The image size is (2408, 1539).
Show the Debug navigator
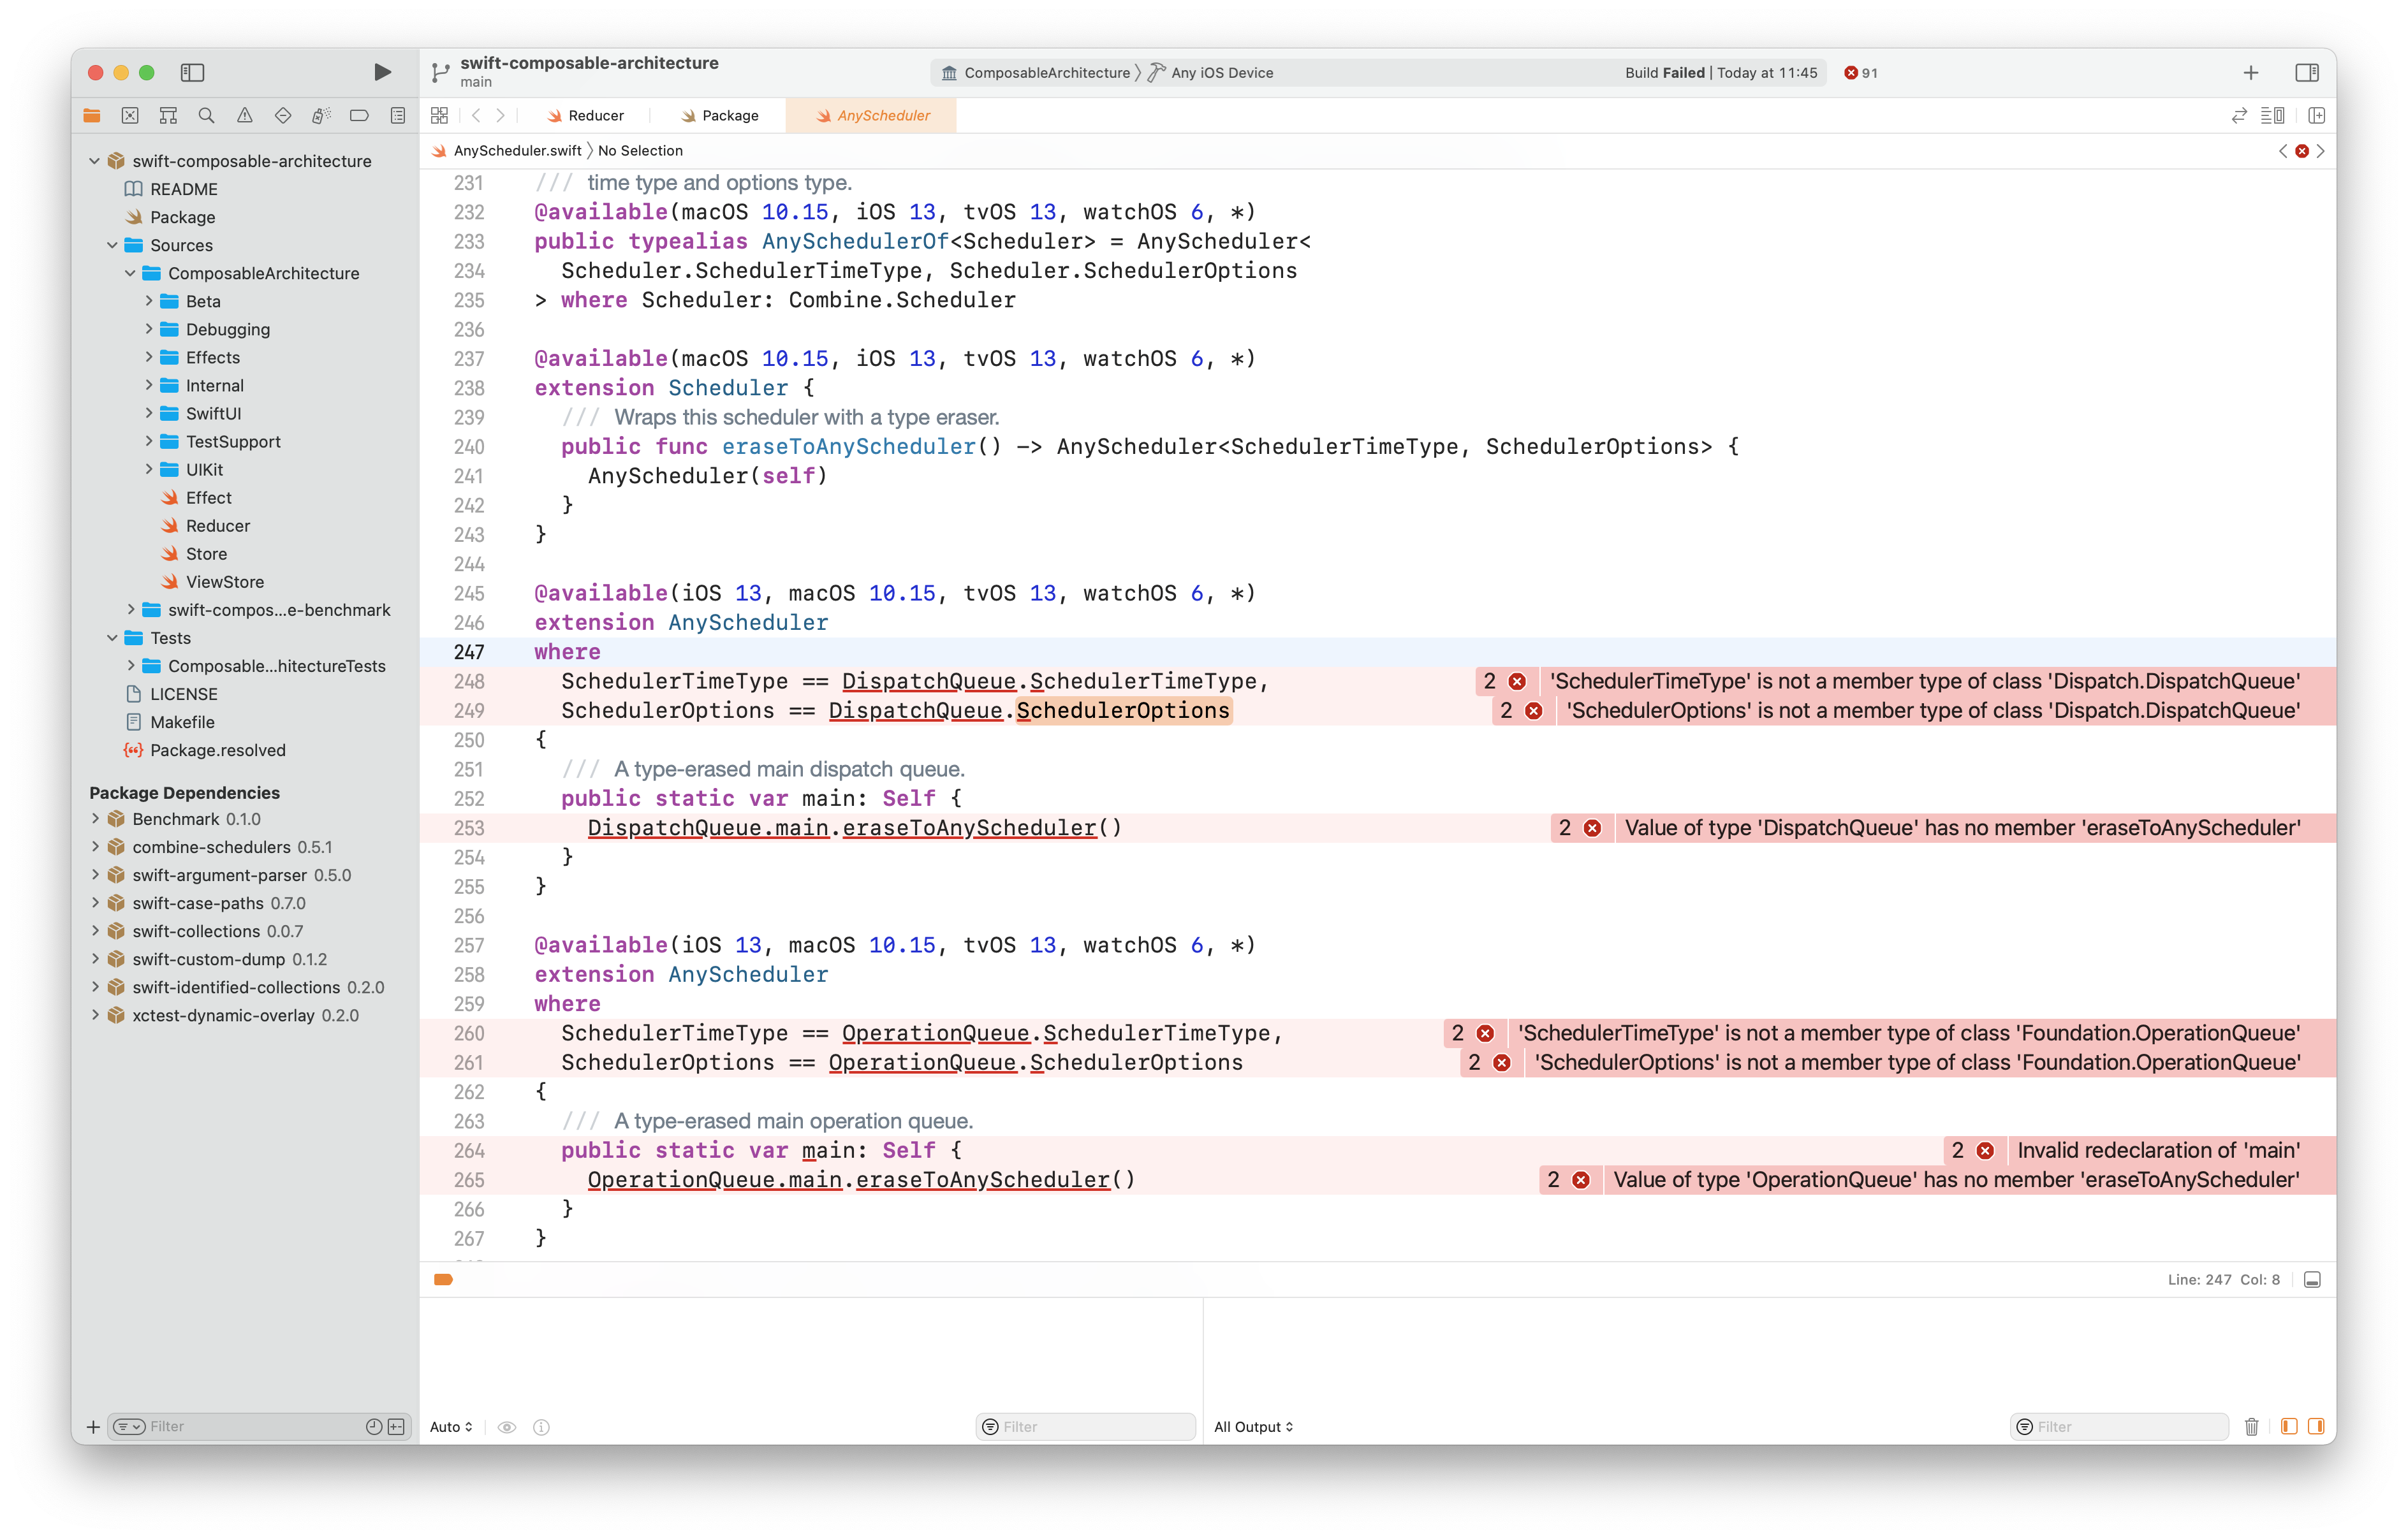(x=321, y=115)
